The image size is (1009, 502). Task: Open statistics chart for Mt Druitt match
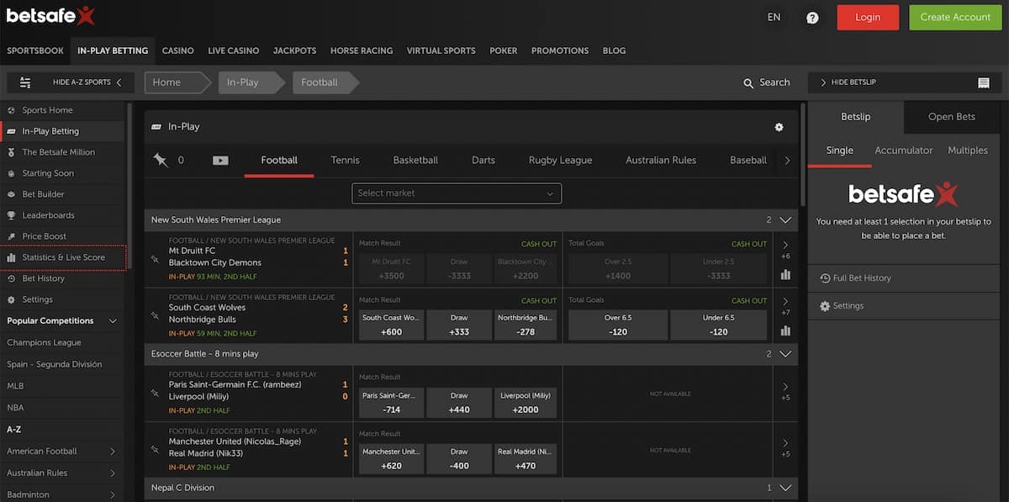pos(785,274)
